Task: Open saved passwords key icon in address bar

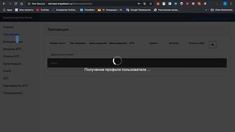Action: 139,4
